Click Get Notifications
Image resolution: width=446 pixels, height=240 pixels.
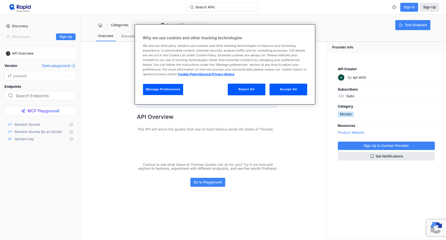tap(386, 156)
